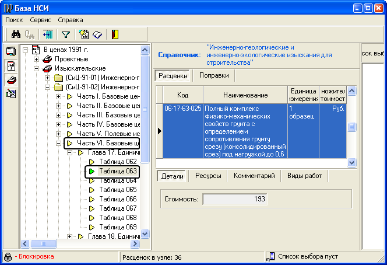Viewport: 387px width, 265px height.
Task: Click the blue arrows tree toggle icon
Action: tap(47, 34)
